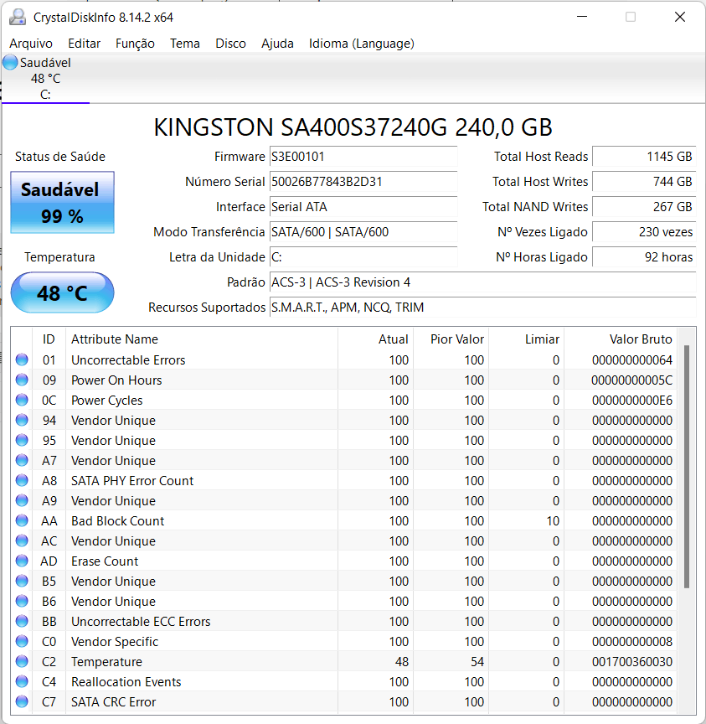706x724 pixels.
Task: Open the Ajuda menu
Action: (277, 44)
